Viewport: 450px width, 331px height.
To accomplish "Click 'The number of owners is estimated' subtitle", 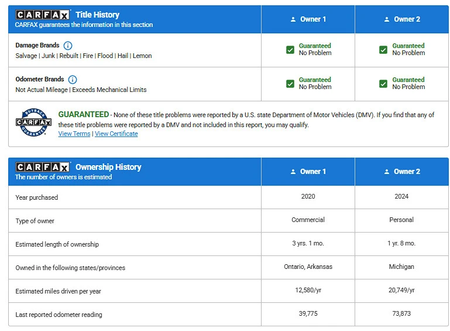I will (x=63, y=177).
